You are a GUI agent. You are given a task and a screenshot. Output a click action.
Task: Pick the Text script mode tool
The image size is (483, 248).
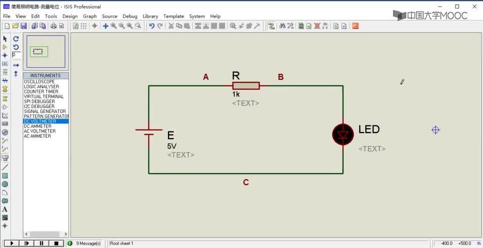coord(5,72)
